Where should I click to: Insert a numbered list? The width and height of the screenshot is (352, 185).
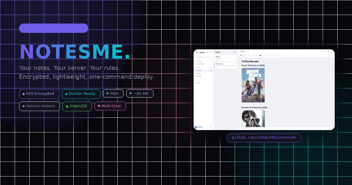click(272, 55)
